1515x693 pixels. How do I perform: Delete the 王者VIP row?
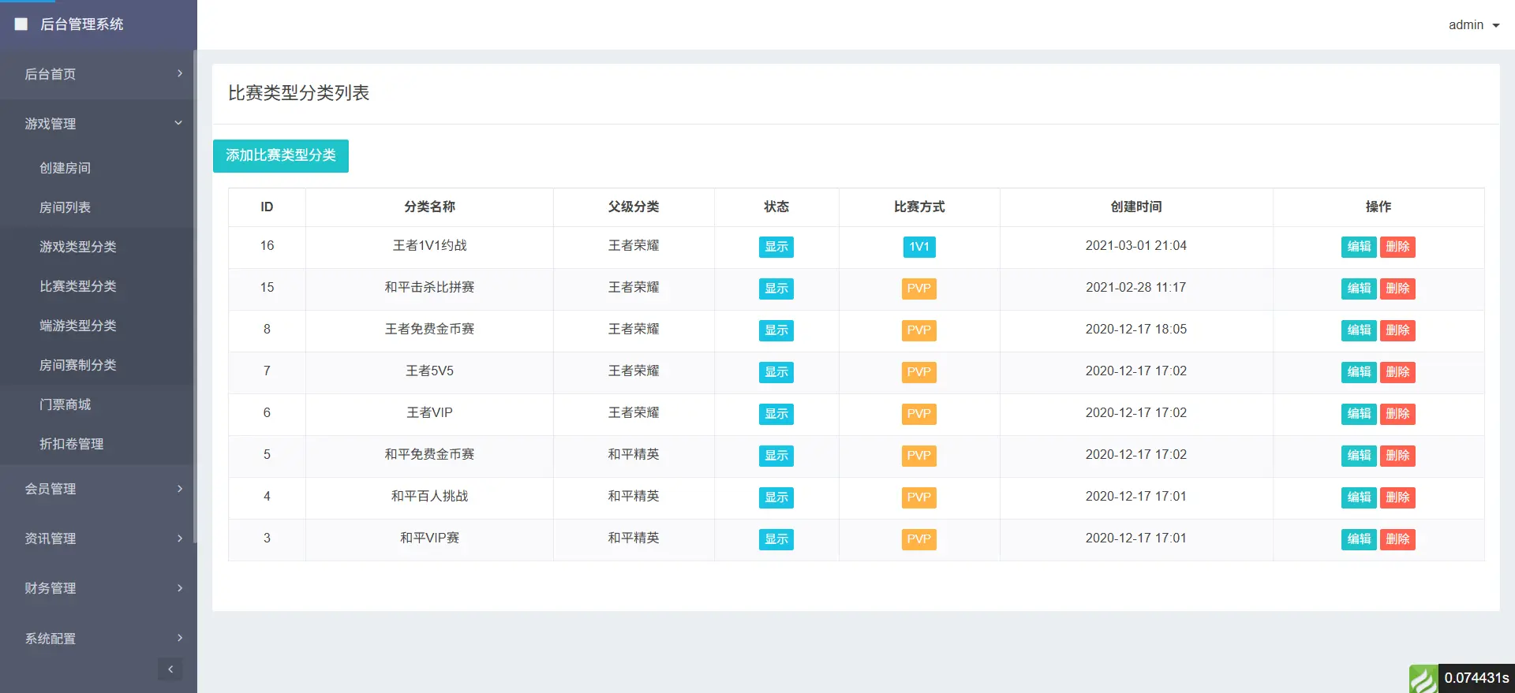pos(1397,414)
